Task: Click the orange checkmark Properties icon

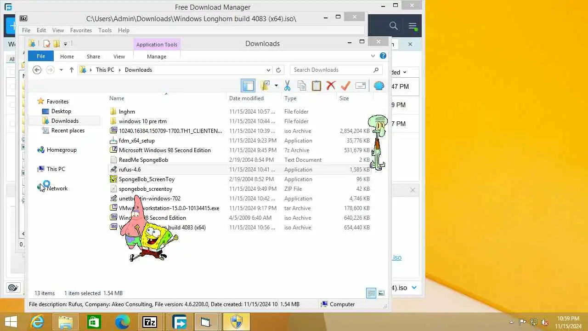Action: coord(345,86)
